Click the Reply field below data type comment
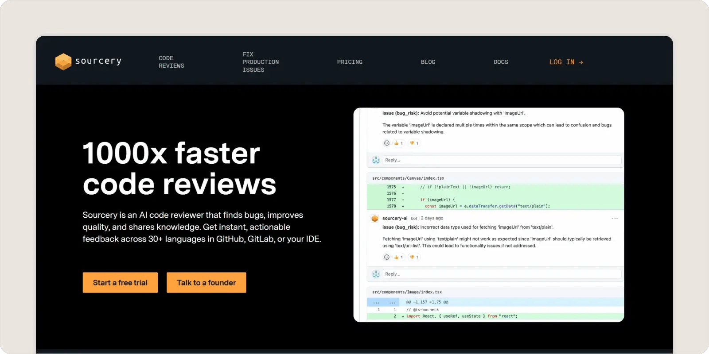Viewport: 709px width, 354px height. tap(501, 274)
